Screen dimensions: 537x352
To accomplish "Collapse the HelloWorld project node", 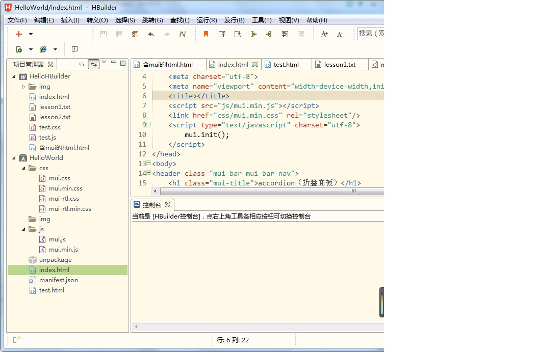I will [x=14, y=158].
